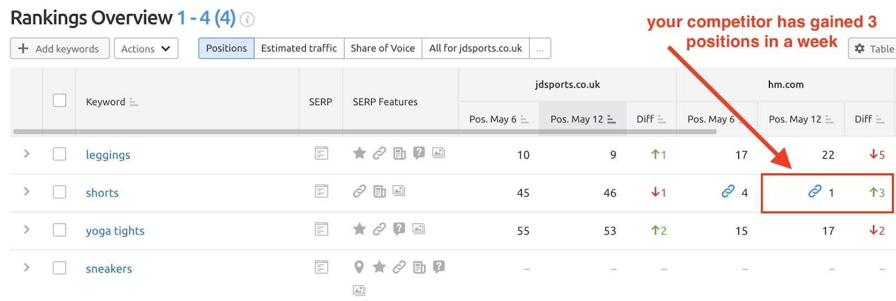Open the shorts keyword link
This screenshot has width=896, height=301.
pyautogui.click(x=102, y=193)
